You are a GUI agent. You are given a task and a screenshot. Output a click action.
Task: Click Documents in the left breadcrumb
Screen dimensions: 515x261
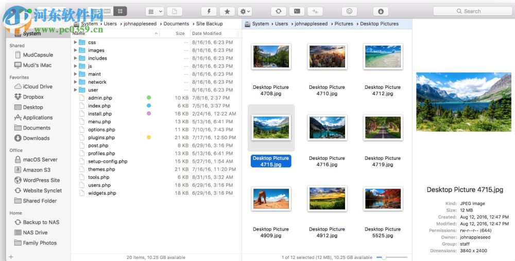[x=176, y=24]
